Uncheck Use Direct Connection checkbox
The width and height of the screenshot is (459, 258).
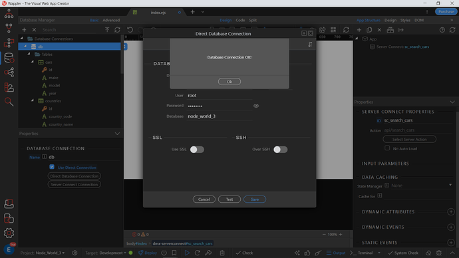point(52,167)
